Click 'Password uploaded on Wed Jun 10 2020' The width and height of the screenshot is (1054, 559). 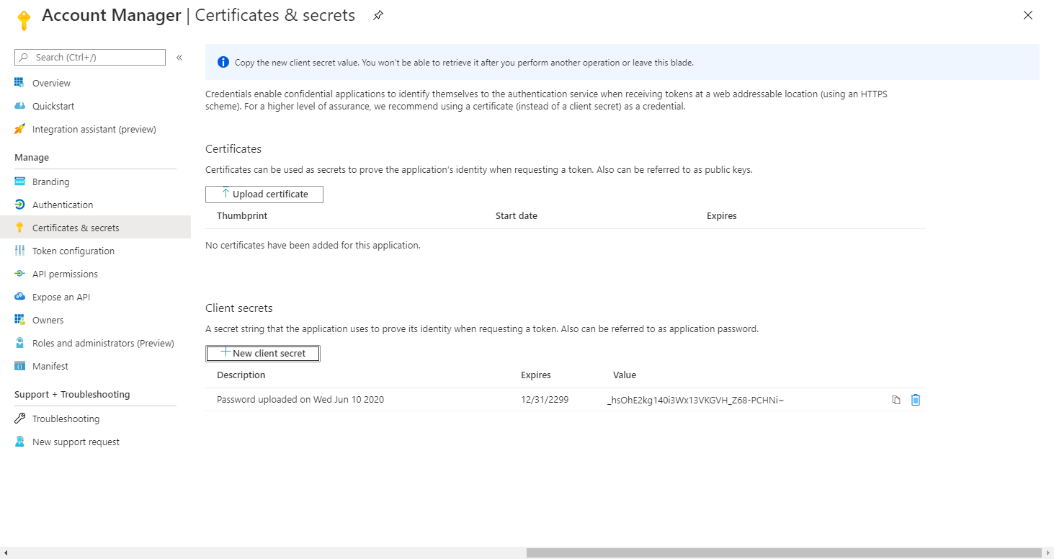click(300, 399)
